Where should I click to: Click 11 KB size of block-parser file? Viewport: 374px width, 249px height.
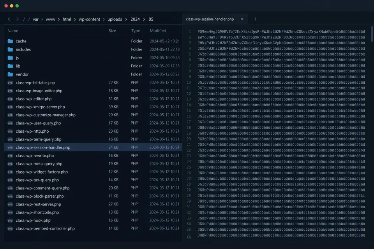[113, 196]
